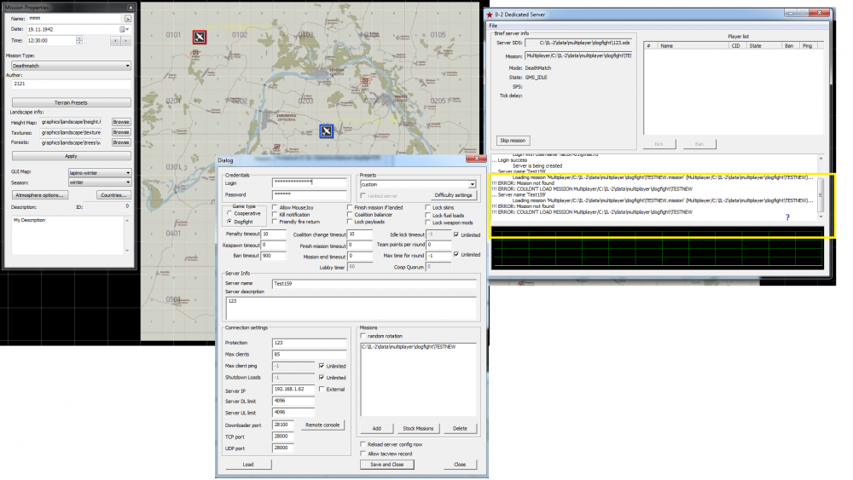Screen dimensions: 853x480
Task: Open the date picker calendar icon
Action: 123,29
